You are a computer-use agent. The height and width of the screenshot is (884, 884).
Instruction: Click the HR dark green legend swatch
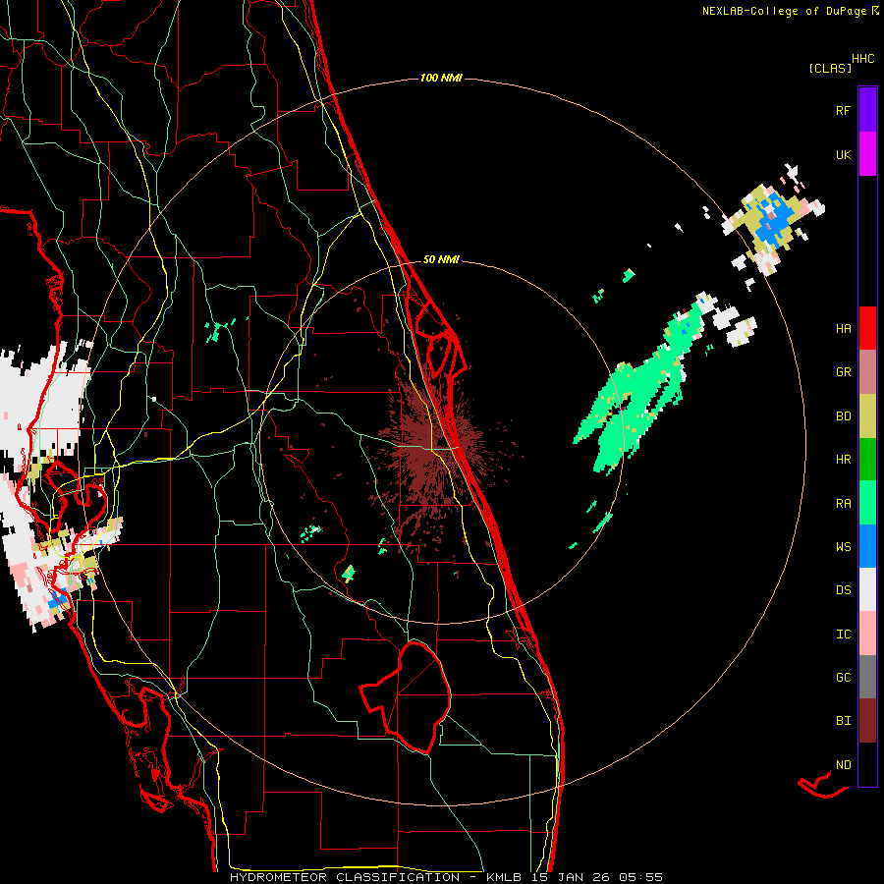click(867, 460)
